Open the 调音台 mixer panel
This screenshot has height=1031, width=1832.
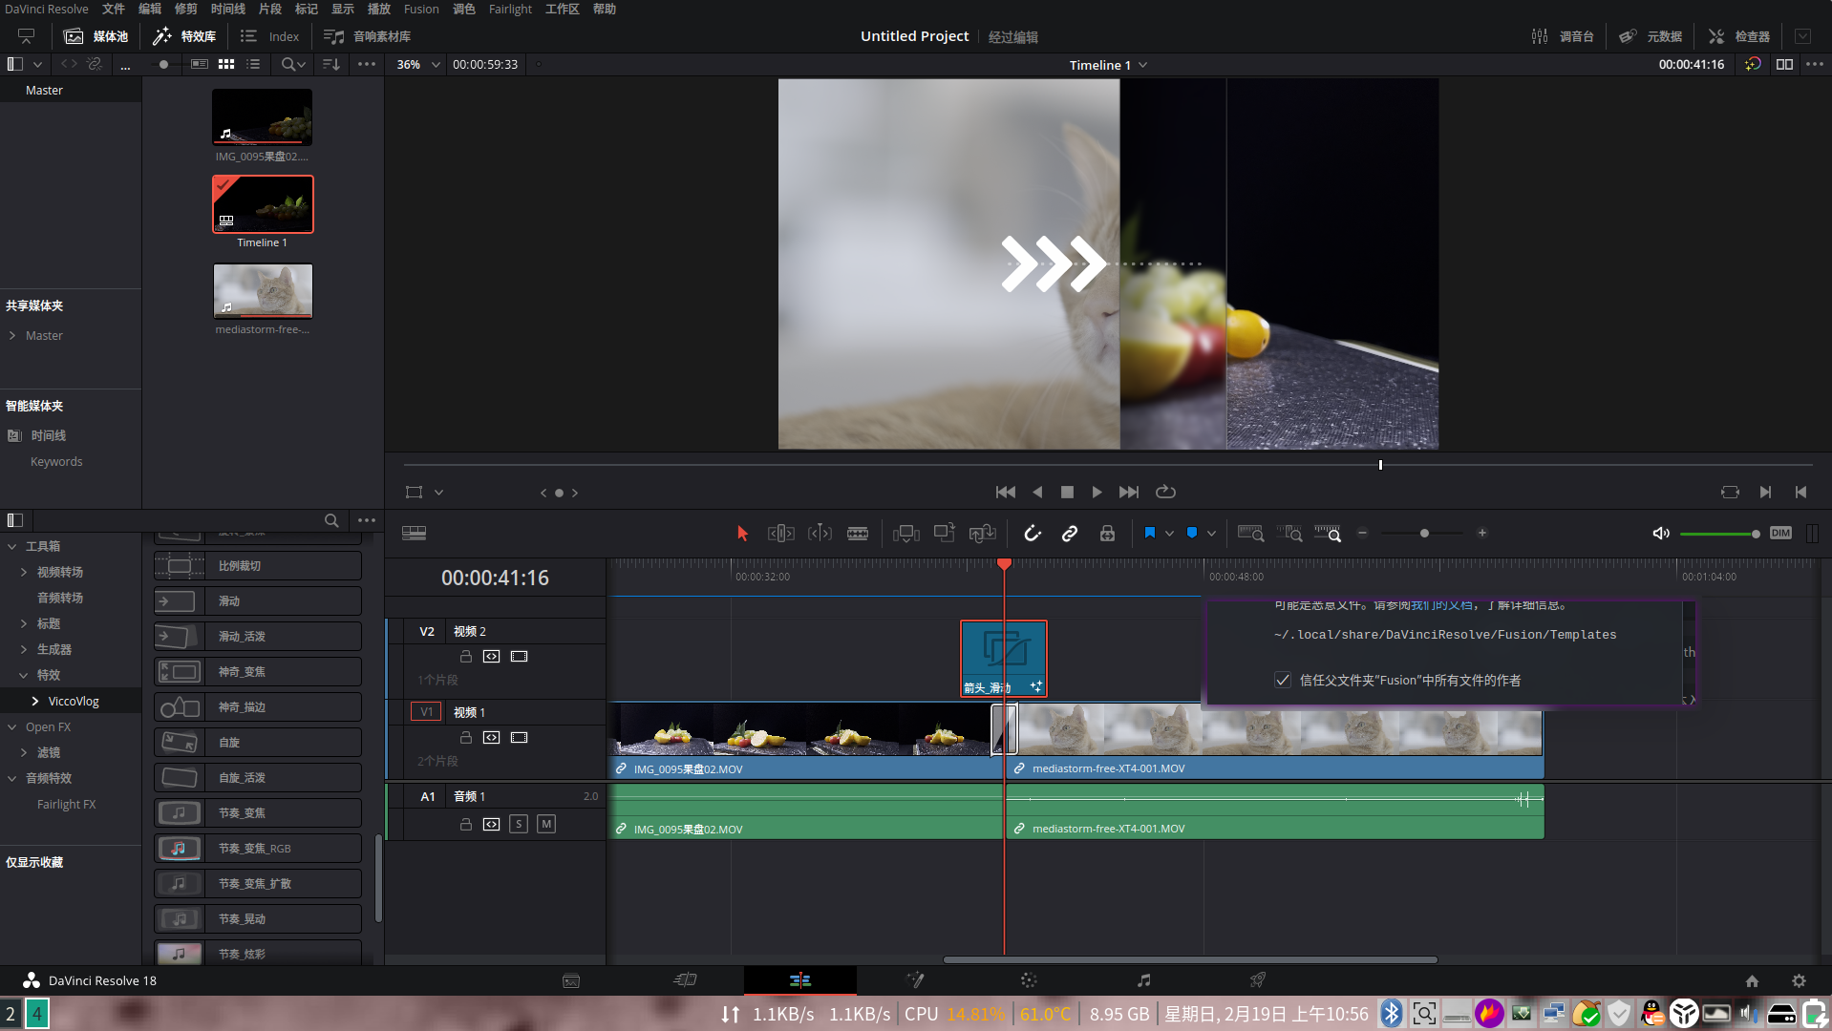coord(1563,36)
